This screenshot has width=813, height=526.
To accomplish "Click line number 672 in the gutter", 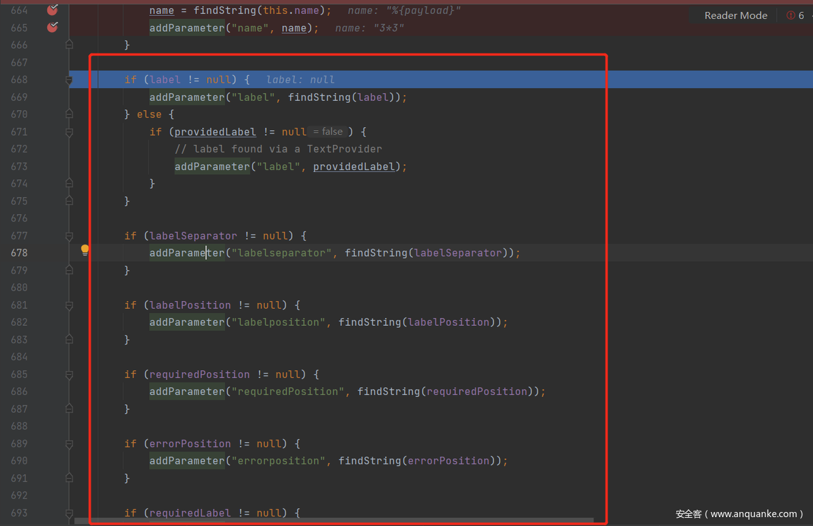I will click(x=19, y=149).
